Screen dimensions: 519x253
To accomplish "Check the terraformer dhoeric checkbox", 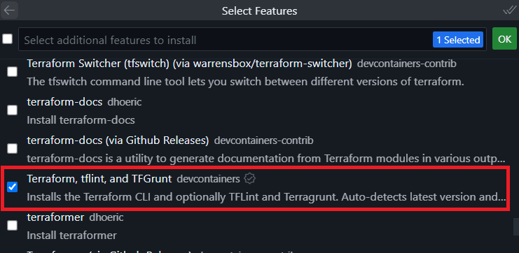I will click(12, 226).
